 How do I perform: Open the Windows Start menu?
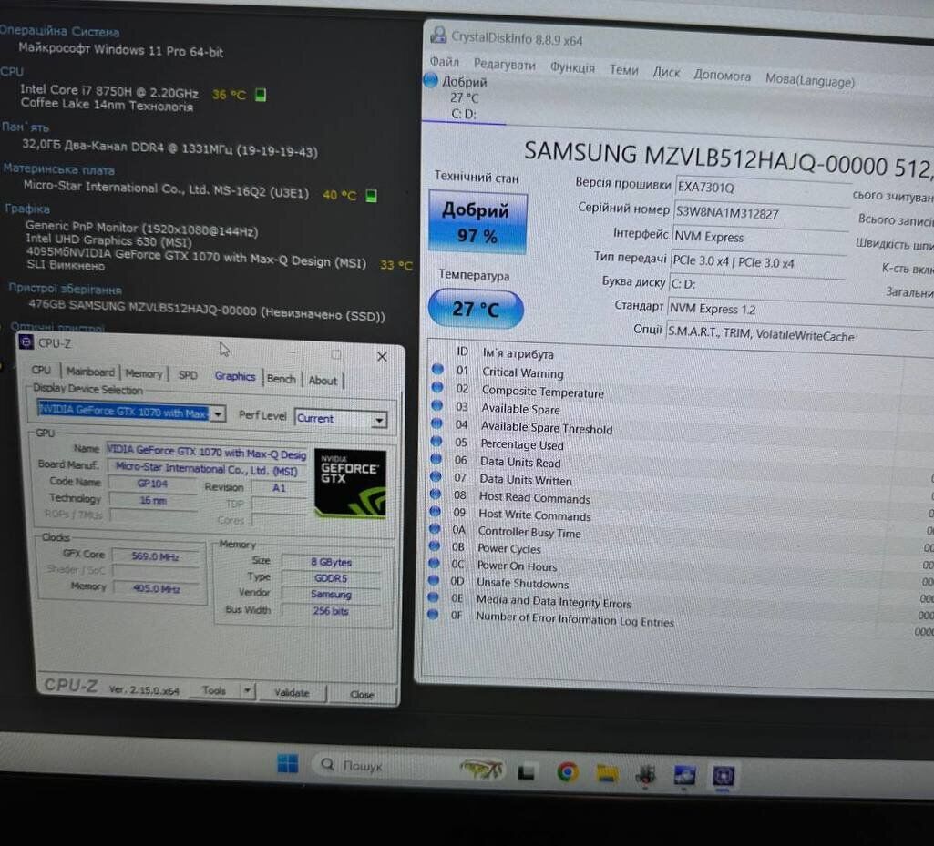coord(288,764)
